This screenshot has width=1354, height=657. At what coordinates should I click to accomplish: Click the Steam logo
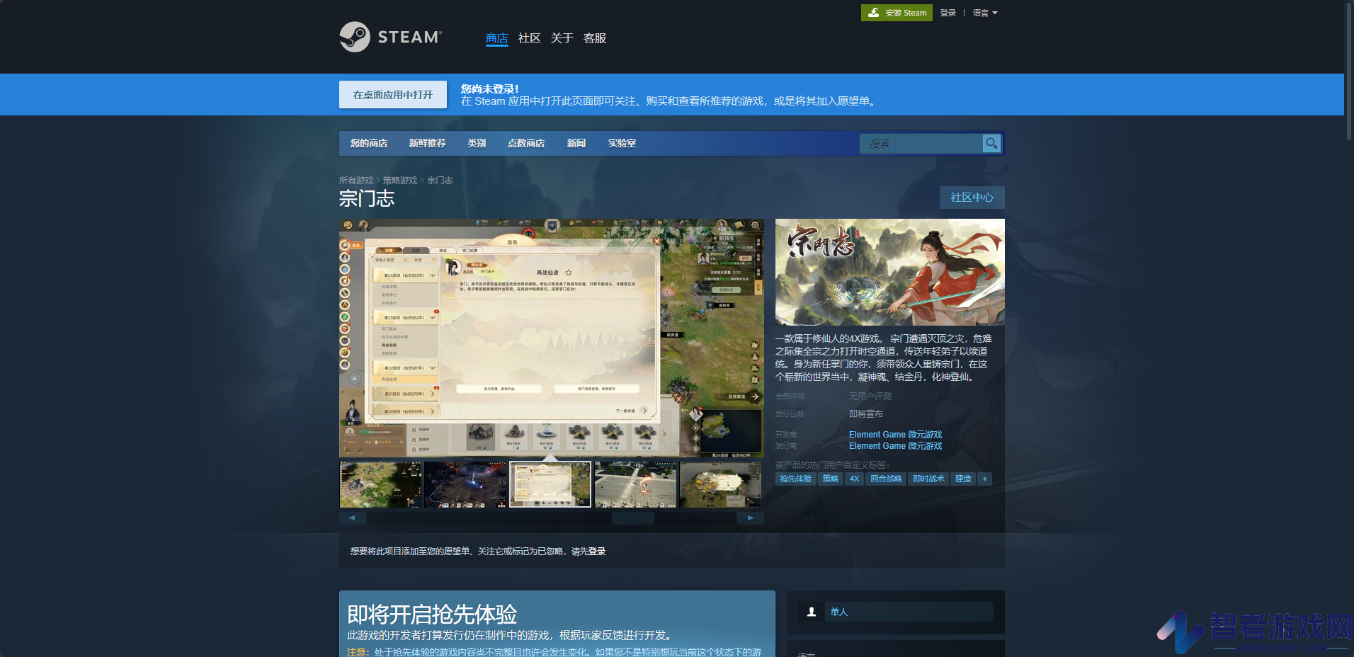pyautogui.click(x=390, y=37)
